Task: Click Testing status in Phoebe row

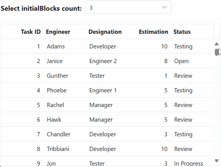Action: (183, 90)
